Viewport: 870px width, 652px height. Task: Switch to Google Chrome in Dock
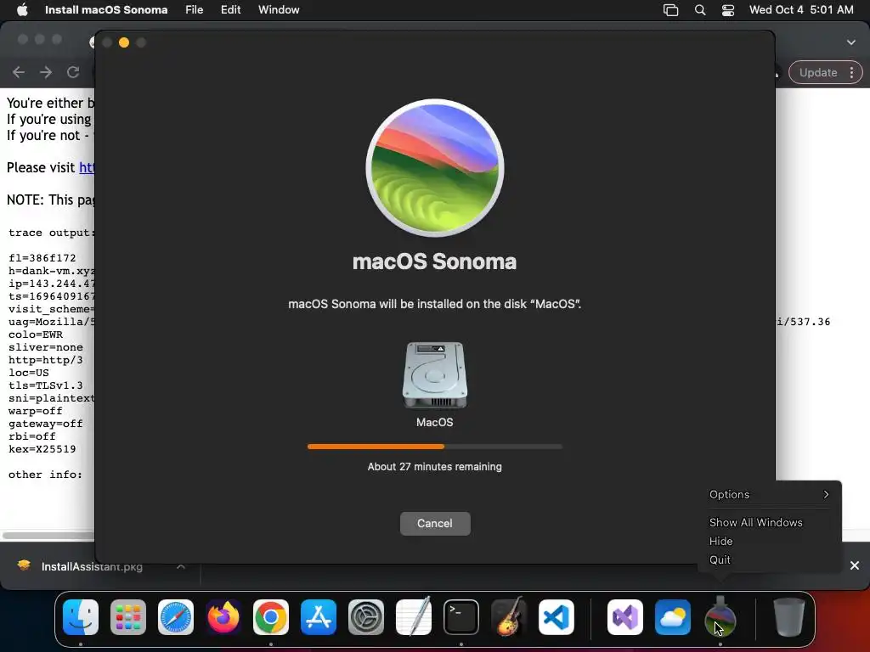(x=271, y=617)
